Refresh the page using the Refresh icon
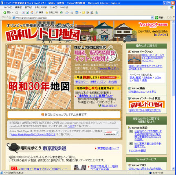Viewport: 176px width, 175px height. [27, 13]
